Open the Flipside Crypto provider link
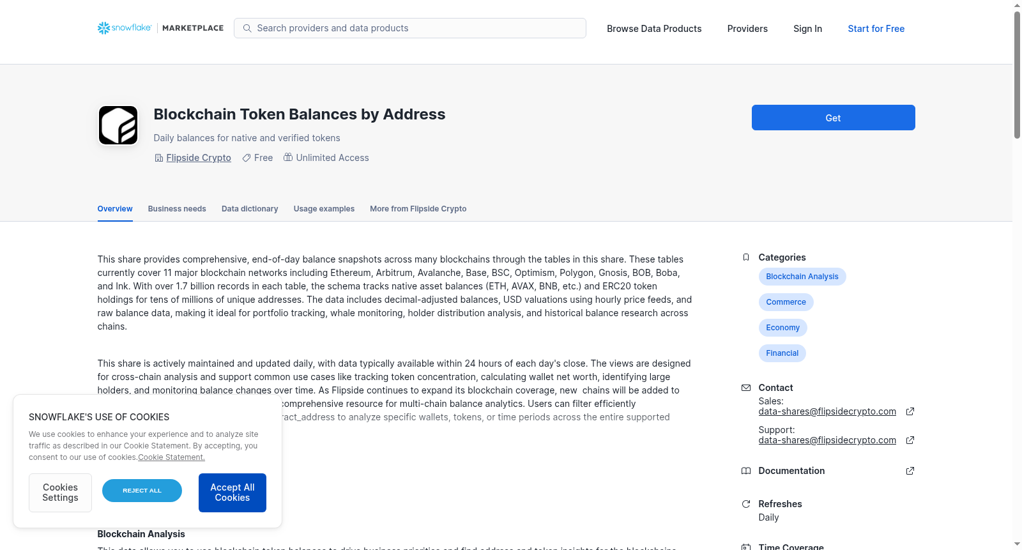The width and height of the screenshot is (1022, 550). coord(199,158)
